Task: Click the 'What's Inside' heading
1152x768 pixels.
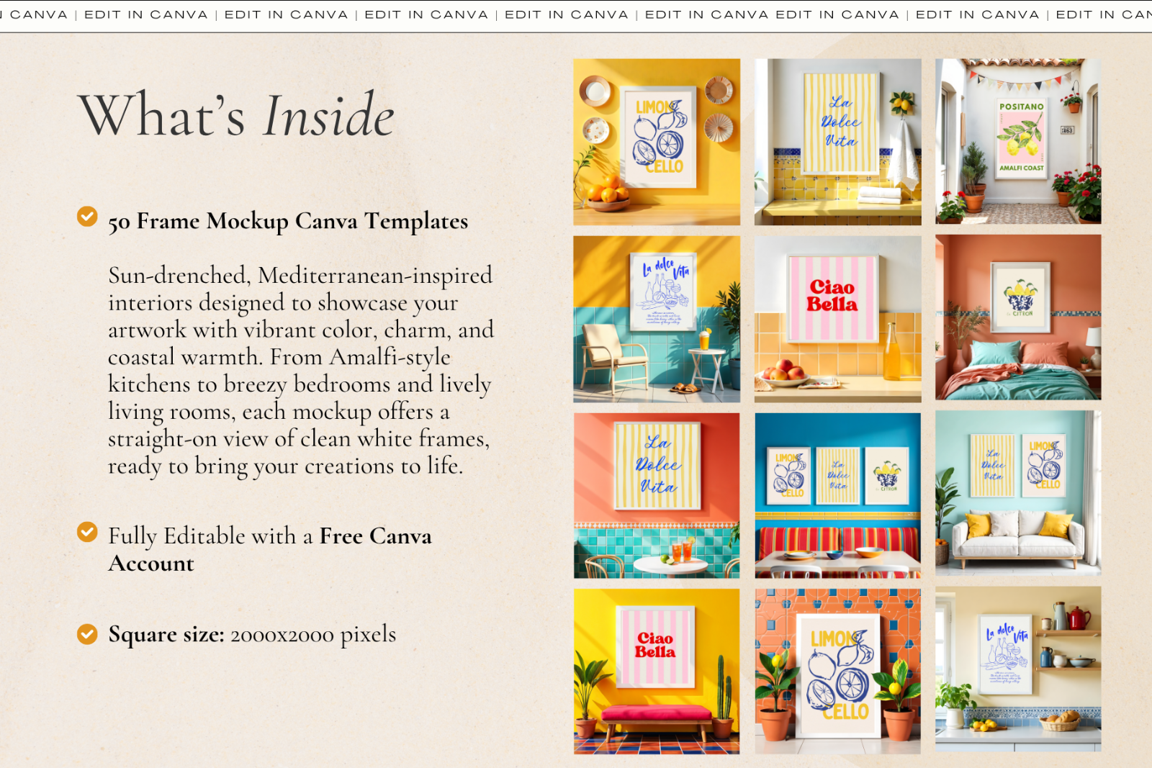Action: point(238,115)
